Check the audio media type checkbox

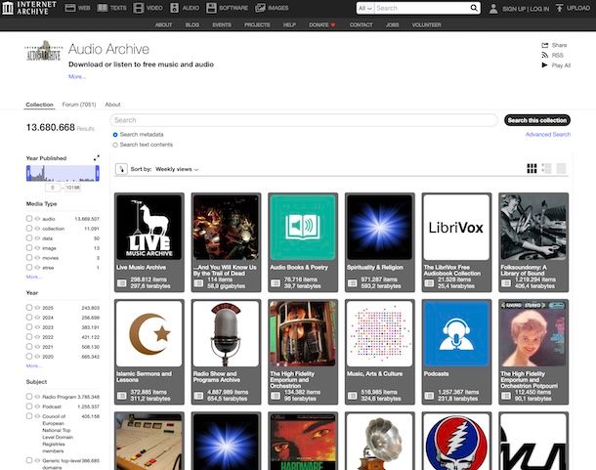(29, 218)
